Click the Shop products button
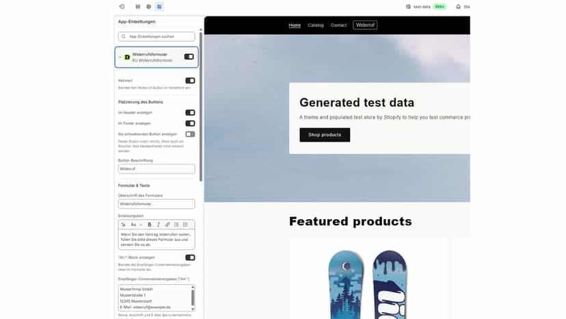566x319 pixels. (325, 135)
